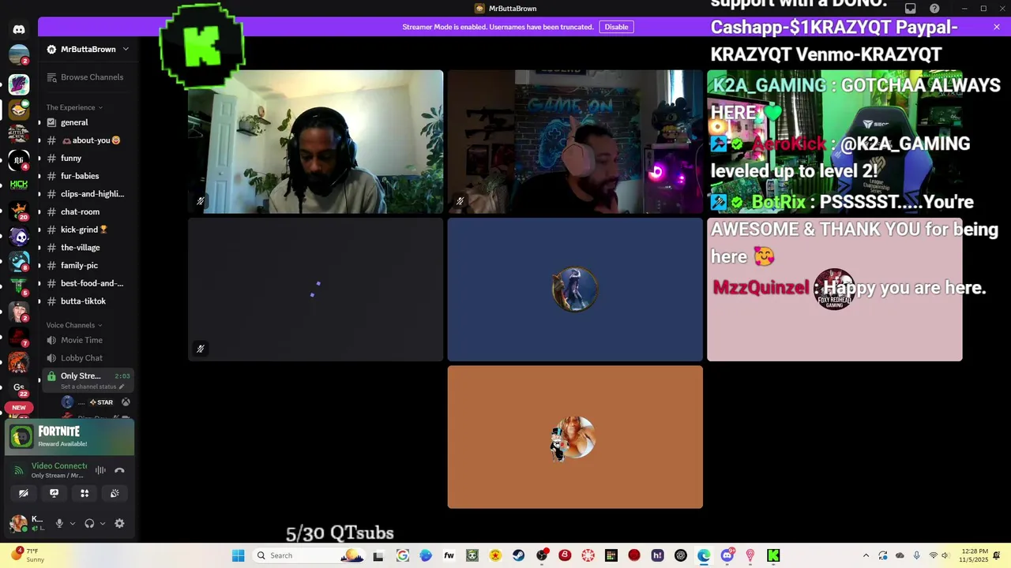Open the taskbar clock and date

tap(973, 555)
